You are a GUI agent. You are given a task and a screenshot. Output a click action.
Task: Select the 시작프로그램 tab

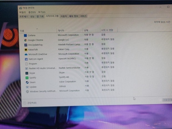tap(52, 16)
